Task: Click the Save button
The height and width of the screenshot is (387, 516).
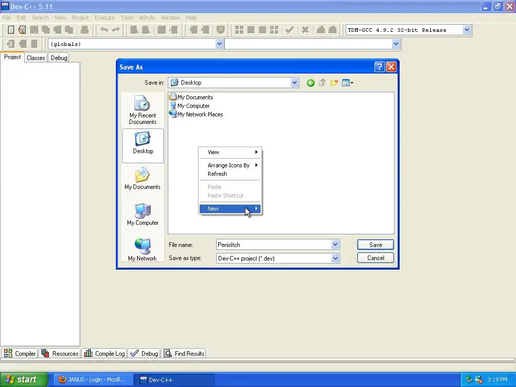Action: [375, 245]
